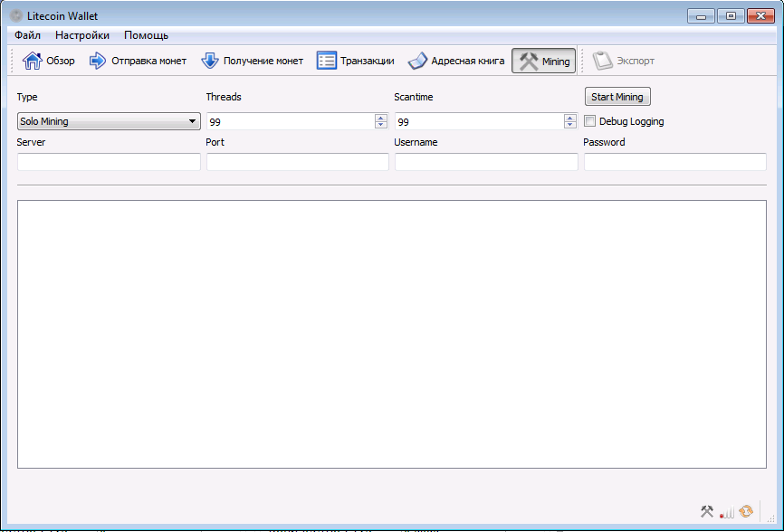Image resolution: width=784 pixels, height=532 pixels.
Task: Maximize the Litecoin Wallet window
Action: (731, 16)
